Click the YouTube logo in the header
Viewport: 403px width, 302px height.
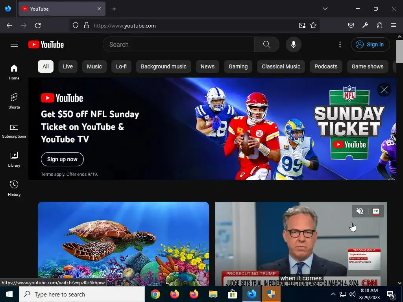point(46,44)
